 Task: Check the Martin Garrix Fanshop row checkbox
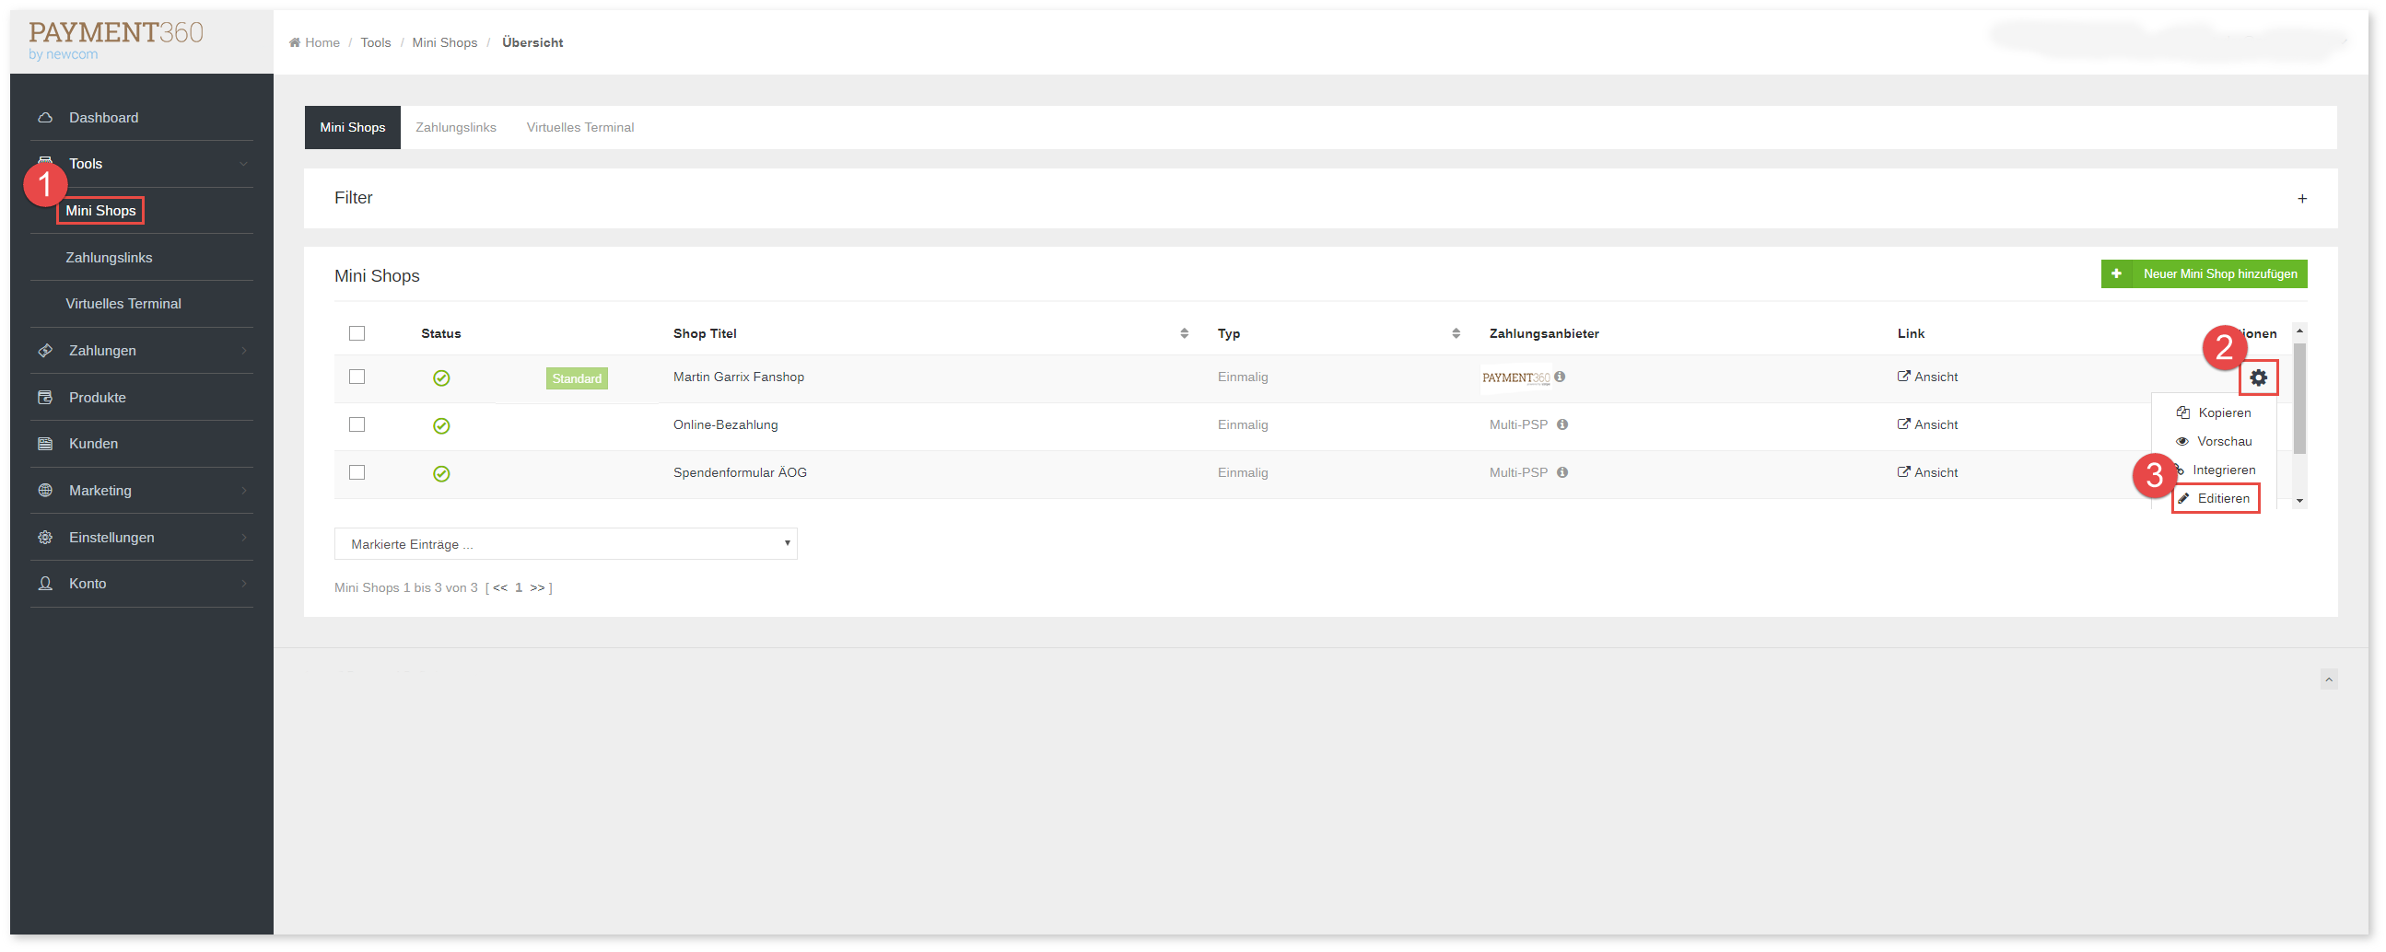(357, 377)
